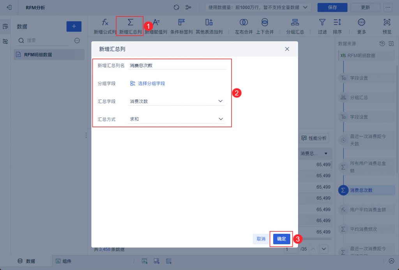The image size is (399, 270).
Task: Click the 保存 button
Action: point(332,7)
